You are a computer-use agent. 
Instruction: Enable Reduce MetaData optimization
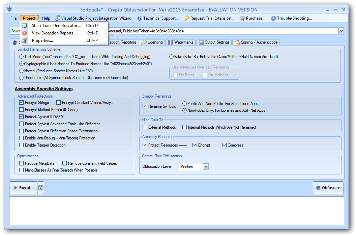pos(21,163)
